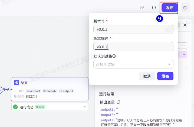The width and height of the screenshot is (194, 127).
Task: Click the 结束 node icon
Action: pyautogui.click(x=17, y=83)
